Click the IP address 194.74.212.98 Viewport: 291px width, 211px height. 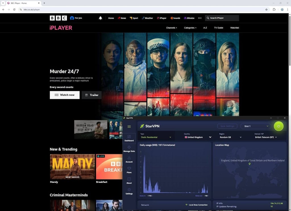coord(277,203)
